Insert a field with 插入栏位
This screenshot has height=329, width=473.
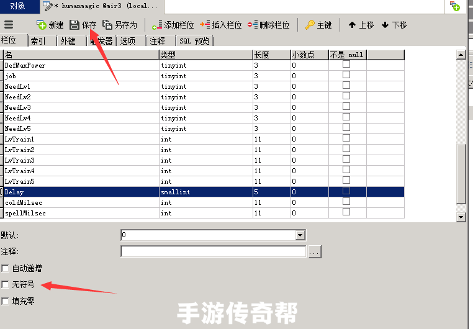coord(221,25)
